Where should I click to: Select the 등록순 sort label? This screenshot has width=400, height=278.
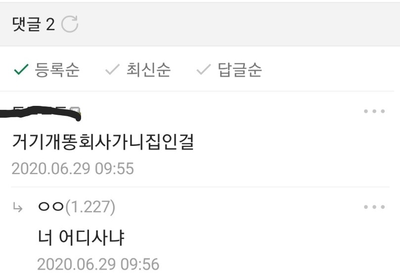(x=57, y=69)
